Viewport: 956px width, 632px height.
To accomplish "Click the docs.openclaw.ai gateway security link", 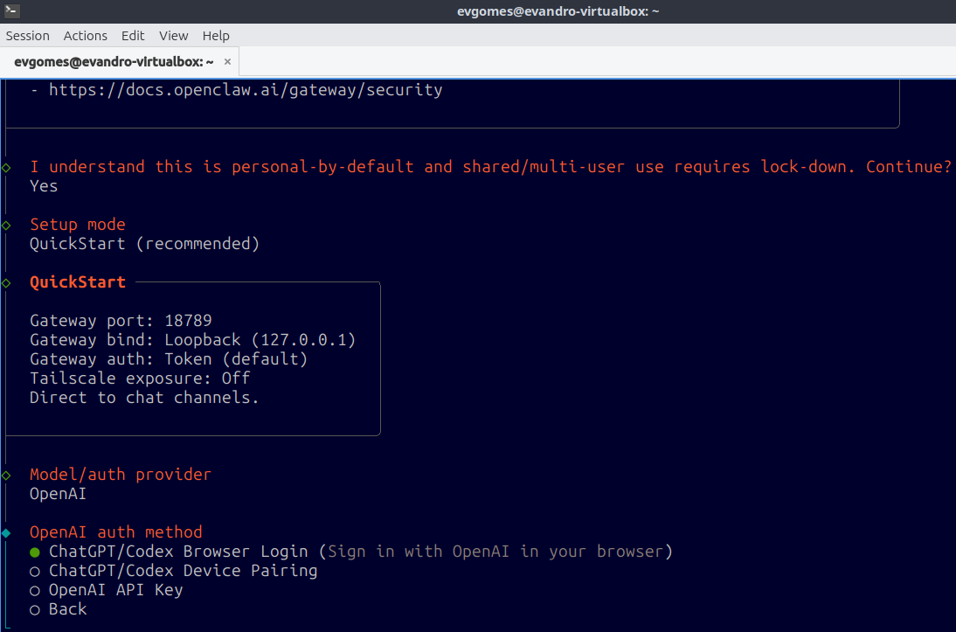I will pyautogui.click(x=246, y=90).
